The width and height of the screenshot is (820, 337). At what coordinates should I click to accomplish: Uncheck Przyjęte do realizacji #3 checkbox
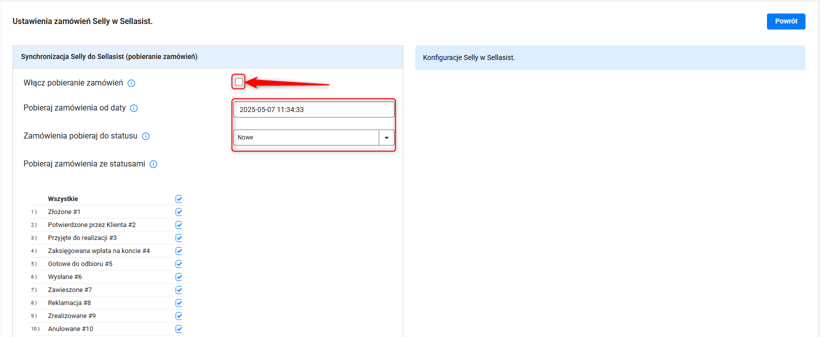click(179, 238)
